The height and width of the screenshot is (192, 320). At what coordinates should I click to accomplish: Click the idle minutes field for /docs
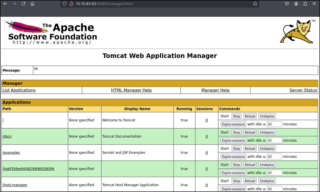(x=274, y=140)
